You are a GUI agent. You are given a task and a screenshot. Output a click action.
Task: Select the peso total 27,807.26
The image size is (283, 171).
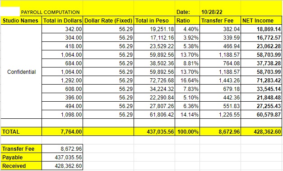pos(154,106)
